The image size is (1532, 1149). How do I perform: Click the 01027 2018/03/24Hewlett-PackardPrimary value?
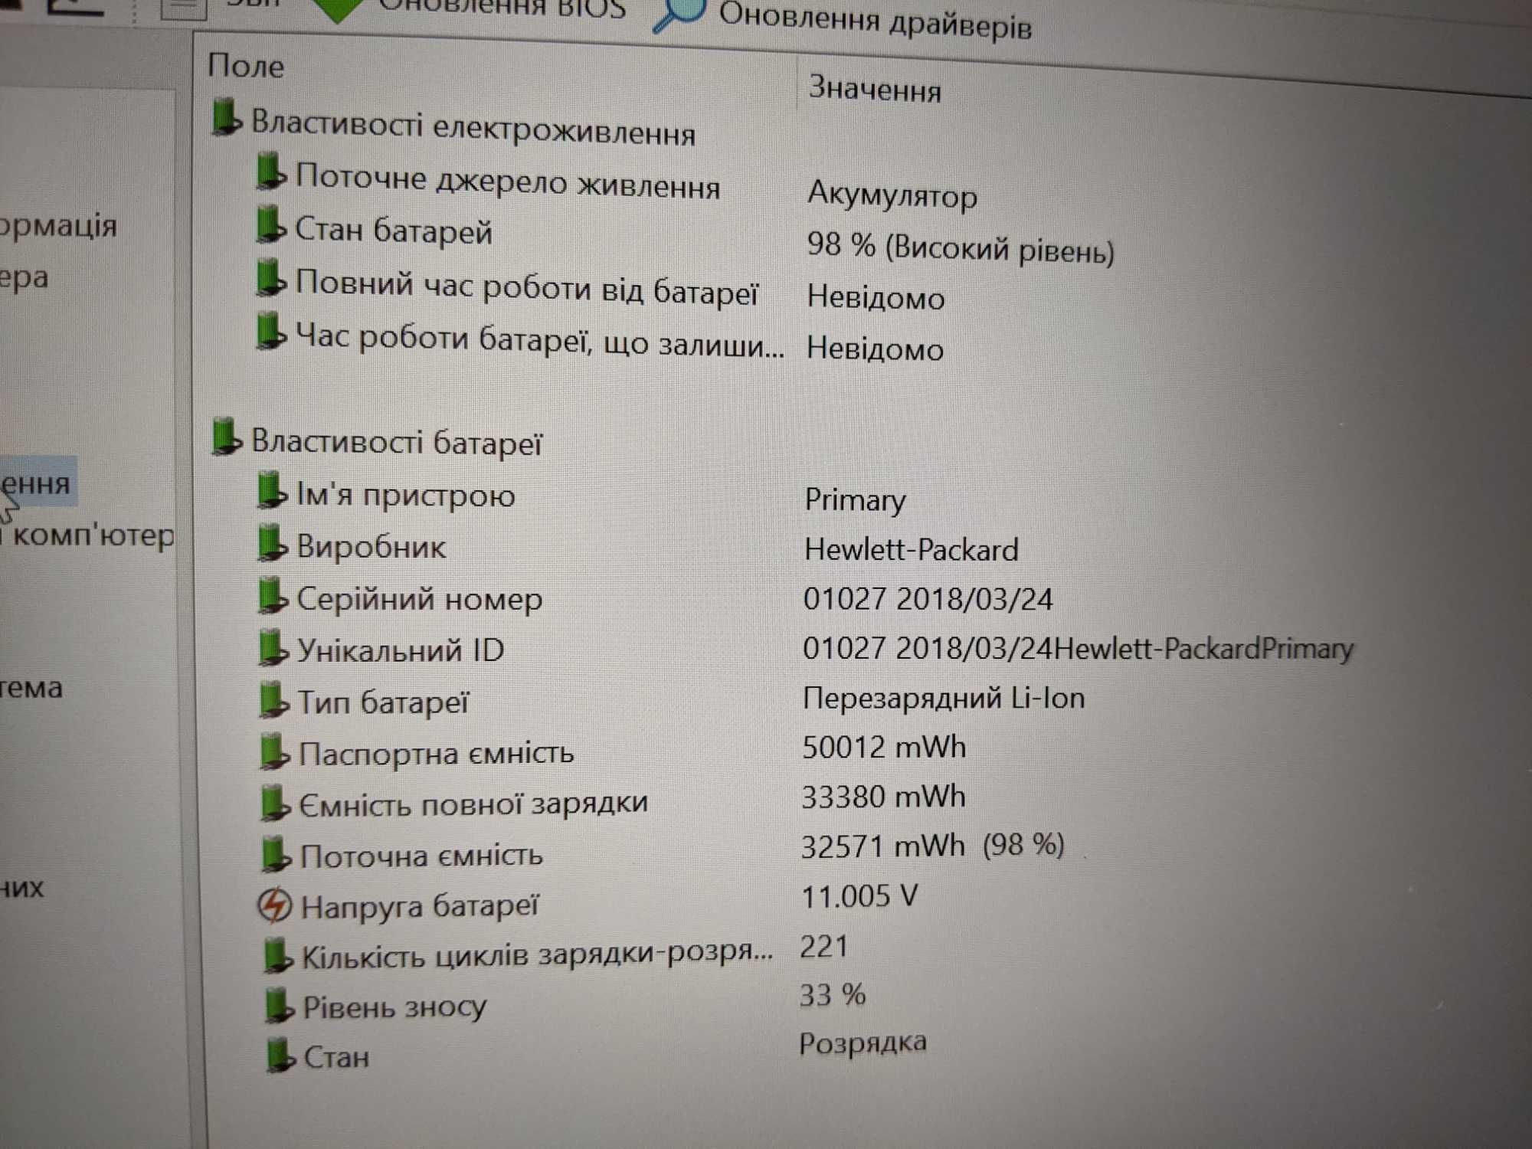click(x=1079, y=649)
